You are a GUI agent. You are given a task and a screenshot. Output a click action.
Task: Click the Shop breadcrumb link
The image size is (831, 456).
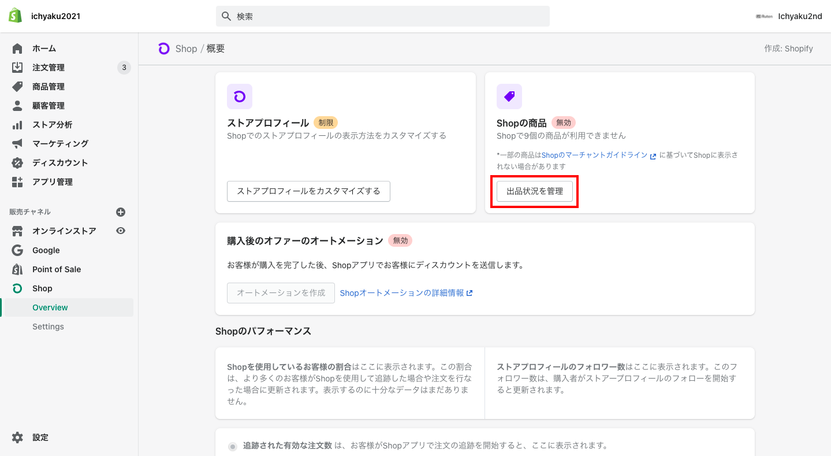pos(186,49)
